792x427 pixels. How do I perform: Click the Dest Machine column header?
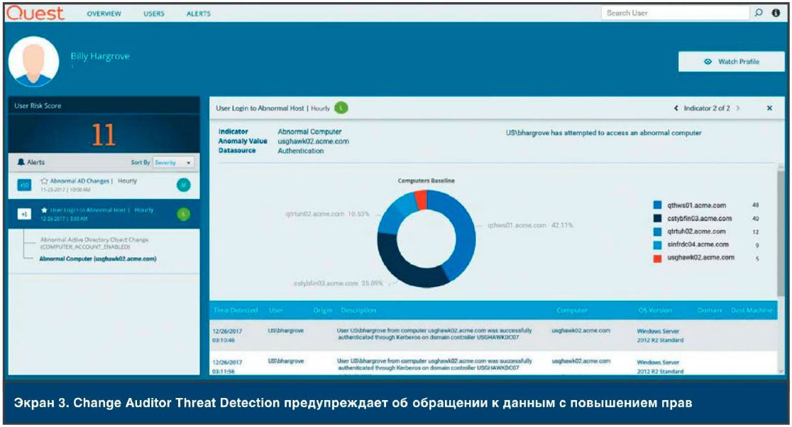(751, 310)
